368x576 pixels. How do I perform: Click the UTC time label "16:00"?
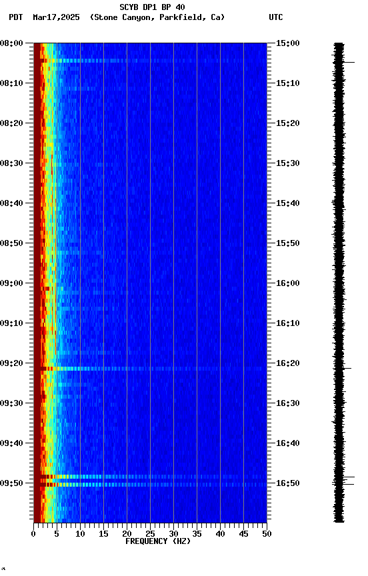(x=287, y=283)
